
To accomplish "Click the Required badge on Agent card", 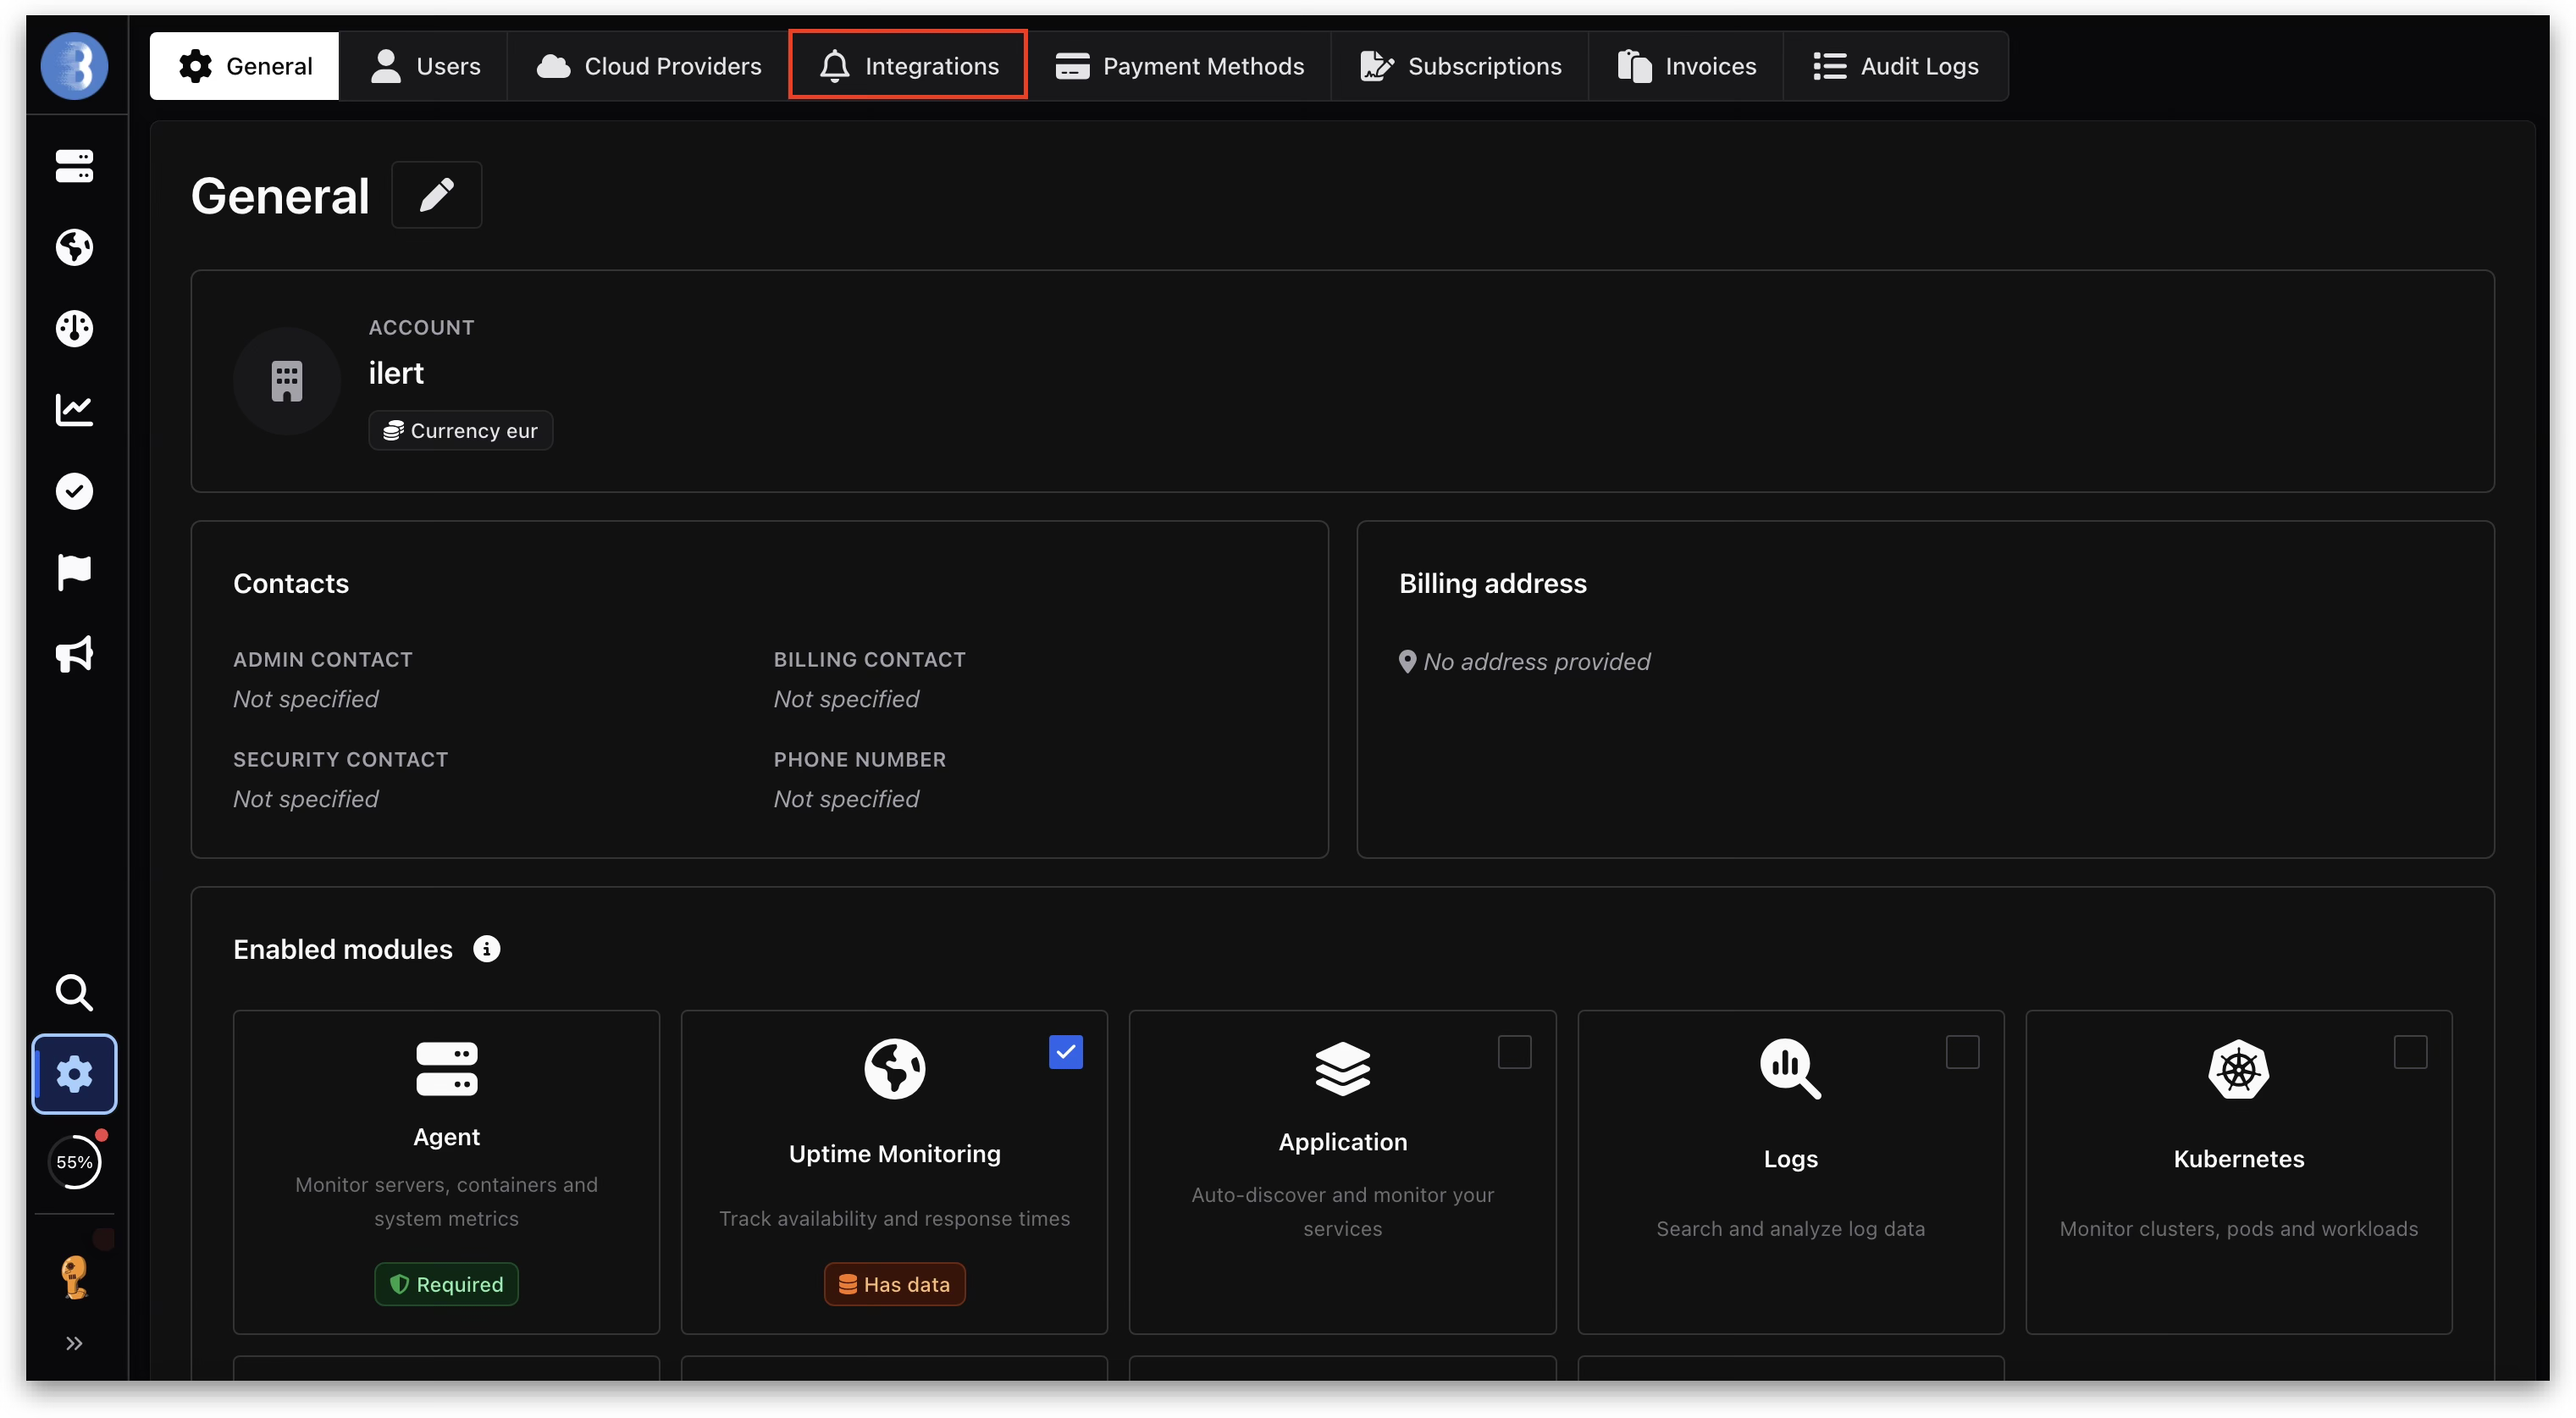I will (x=446, y=1284).
